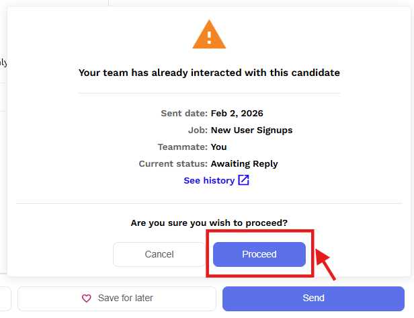The image size is (414, 318).
Task: Click the Current status label
Action: pos(173,163)
